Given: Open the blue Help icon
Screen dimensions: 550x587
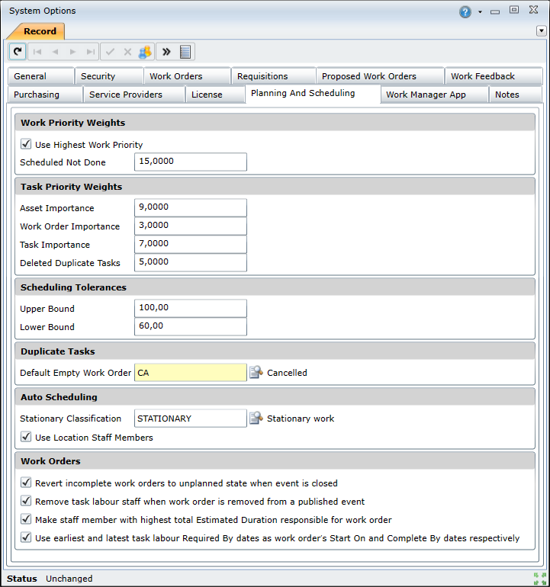Looking at the screenshot, I should point(465,11).
